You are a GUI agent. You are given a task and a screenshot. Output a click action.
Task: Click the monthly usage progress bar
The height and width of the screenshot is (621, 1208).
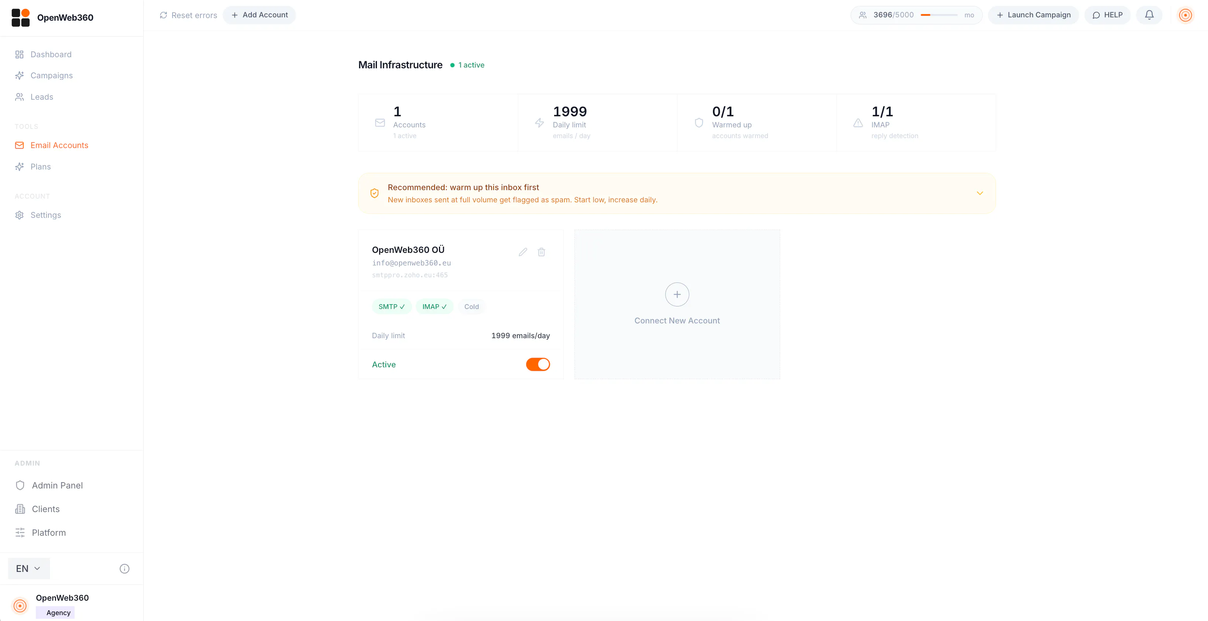tap(939, 15)
